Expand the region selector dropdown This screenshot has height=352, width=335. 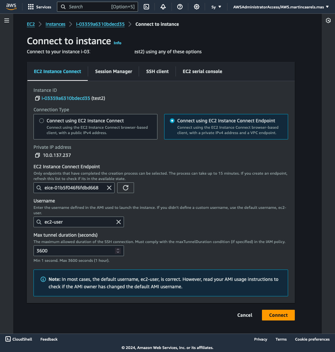click(x=216, y=7)
